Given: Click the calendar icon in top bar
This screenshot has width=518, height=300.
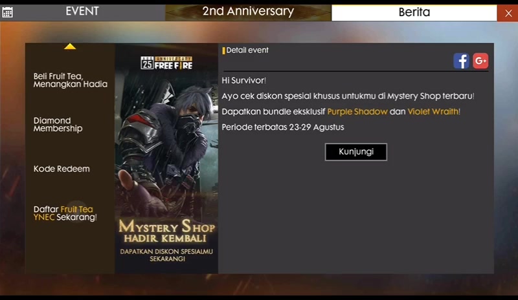Looking at the screenshot, I should [7, 12].
